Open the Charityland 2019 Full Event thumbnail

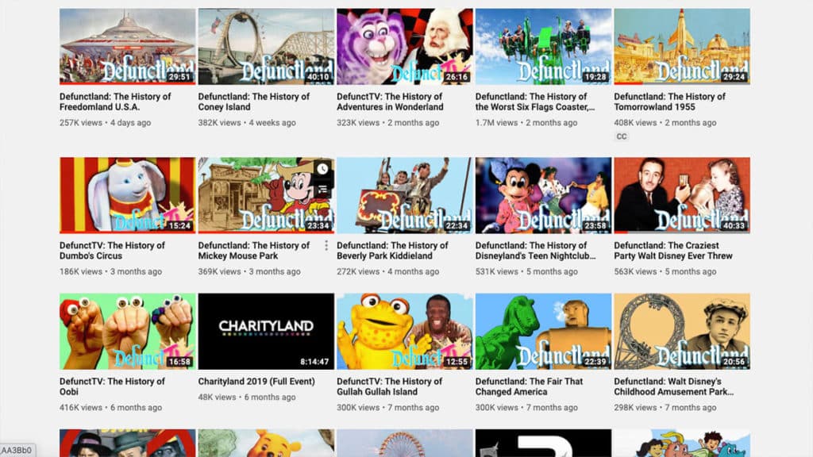[265, 331]
